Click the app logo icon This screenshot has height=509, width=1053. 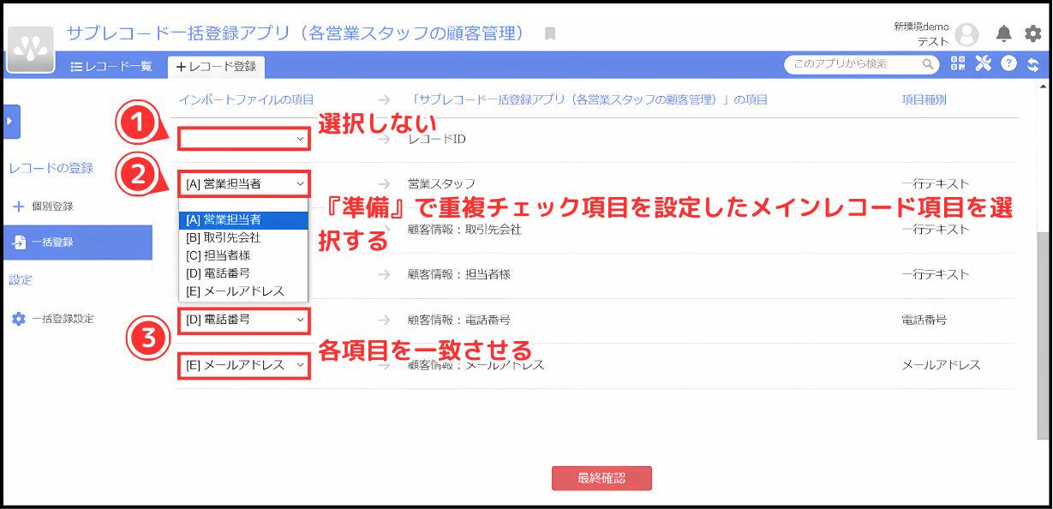tap(30, 48)
